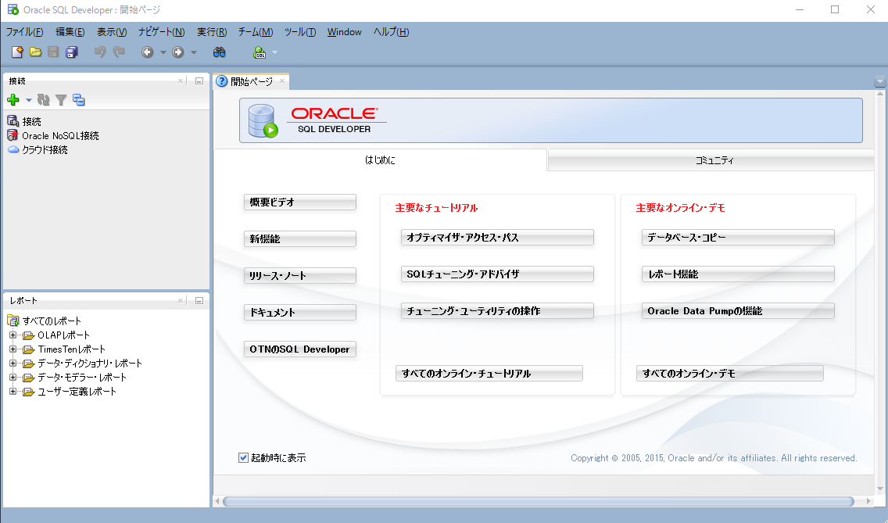Open a file with the folder toolbar icon
Screen dimensions: 888x523
[35, 52]
